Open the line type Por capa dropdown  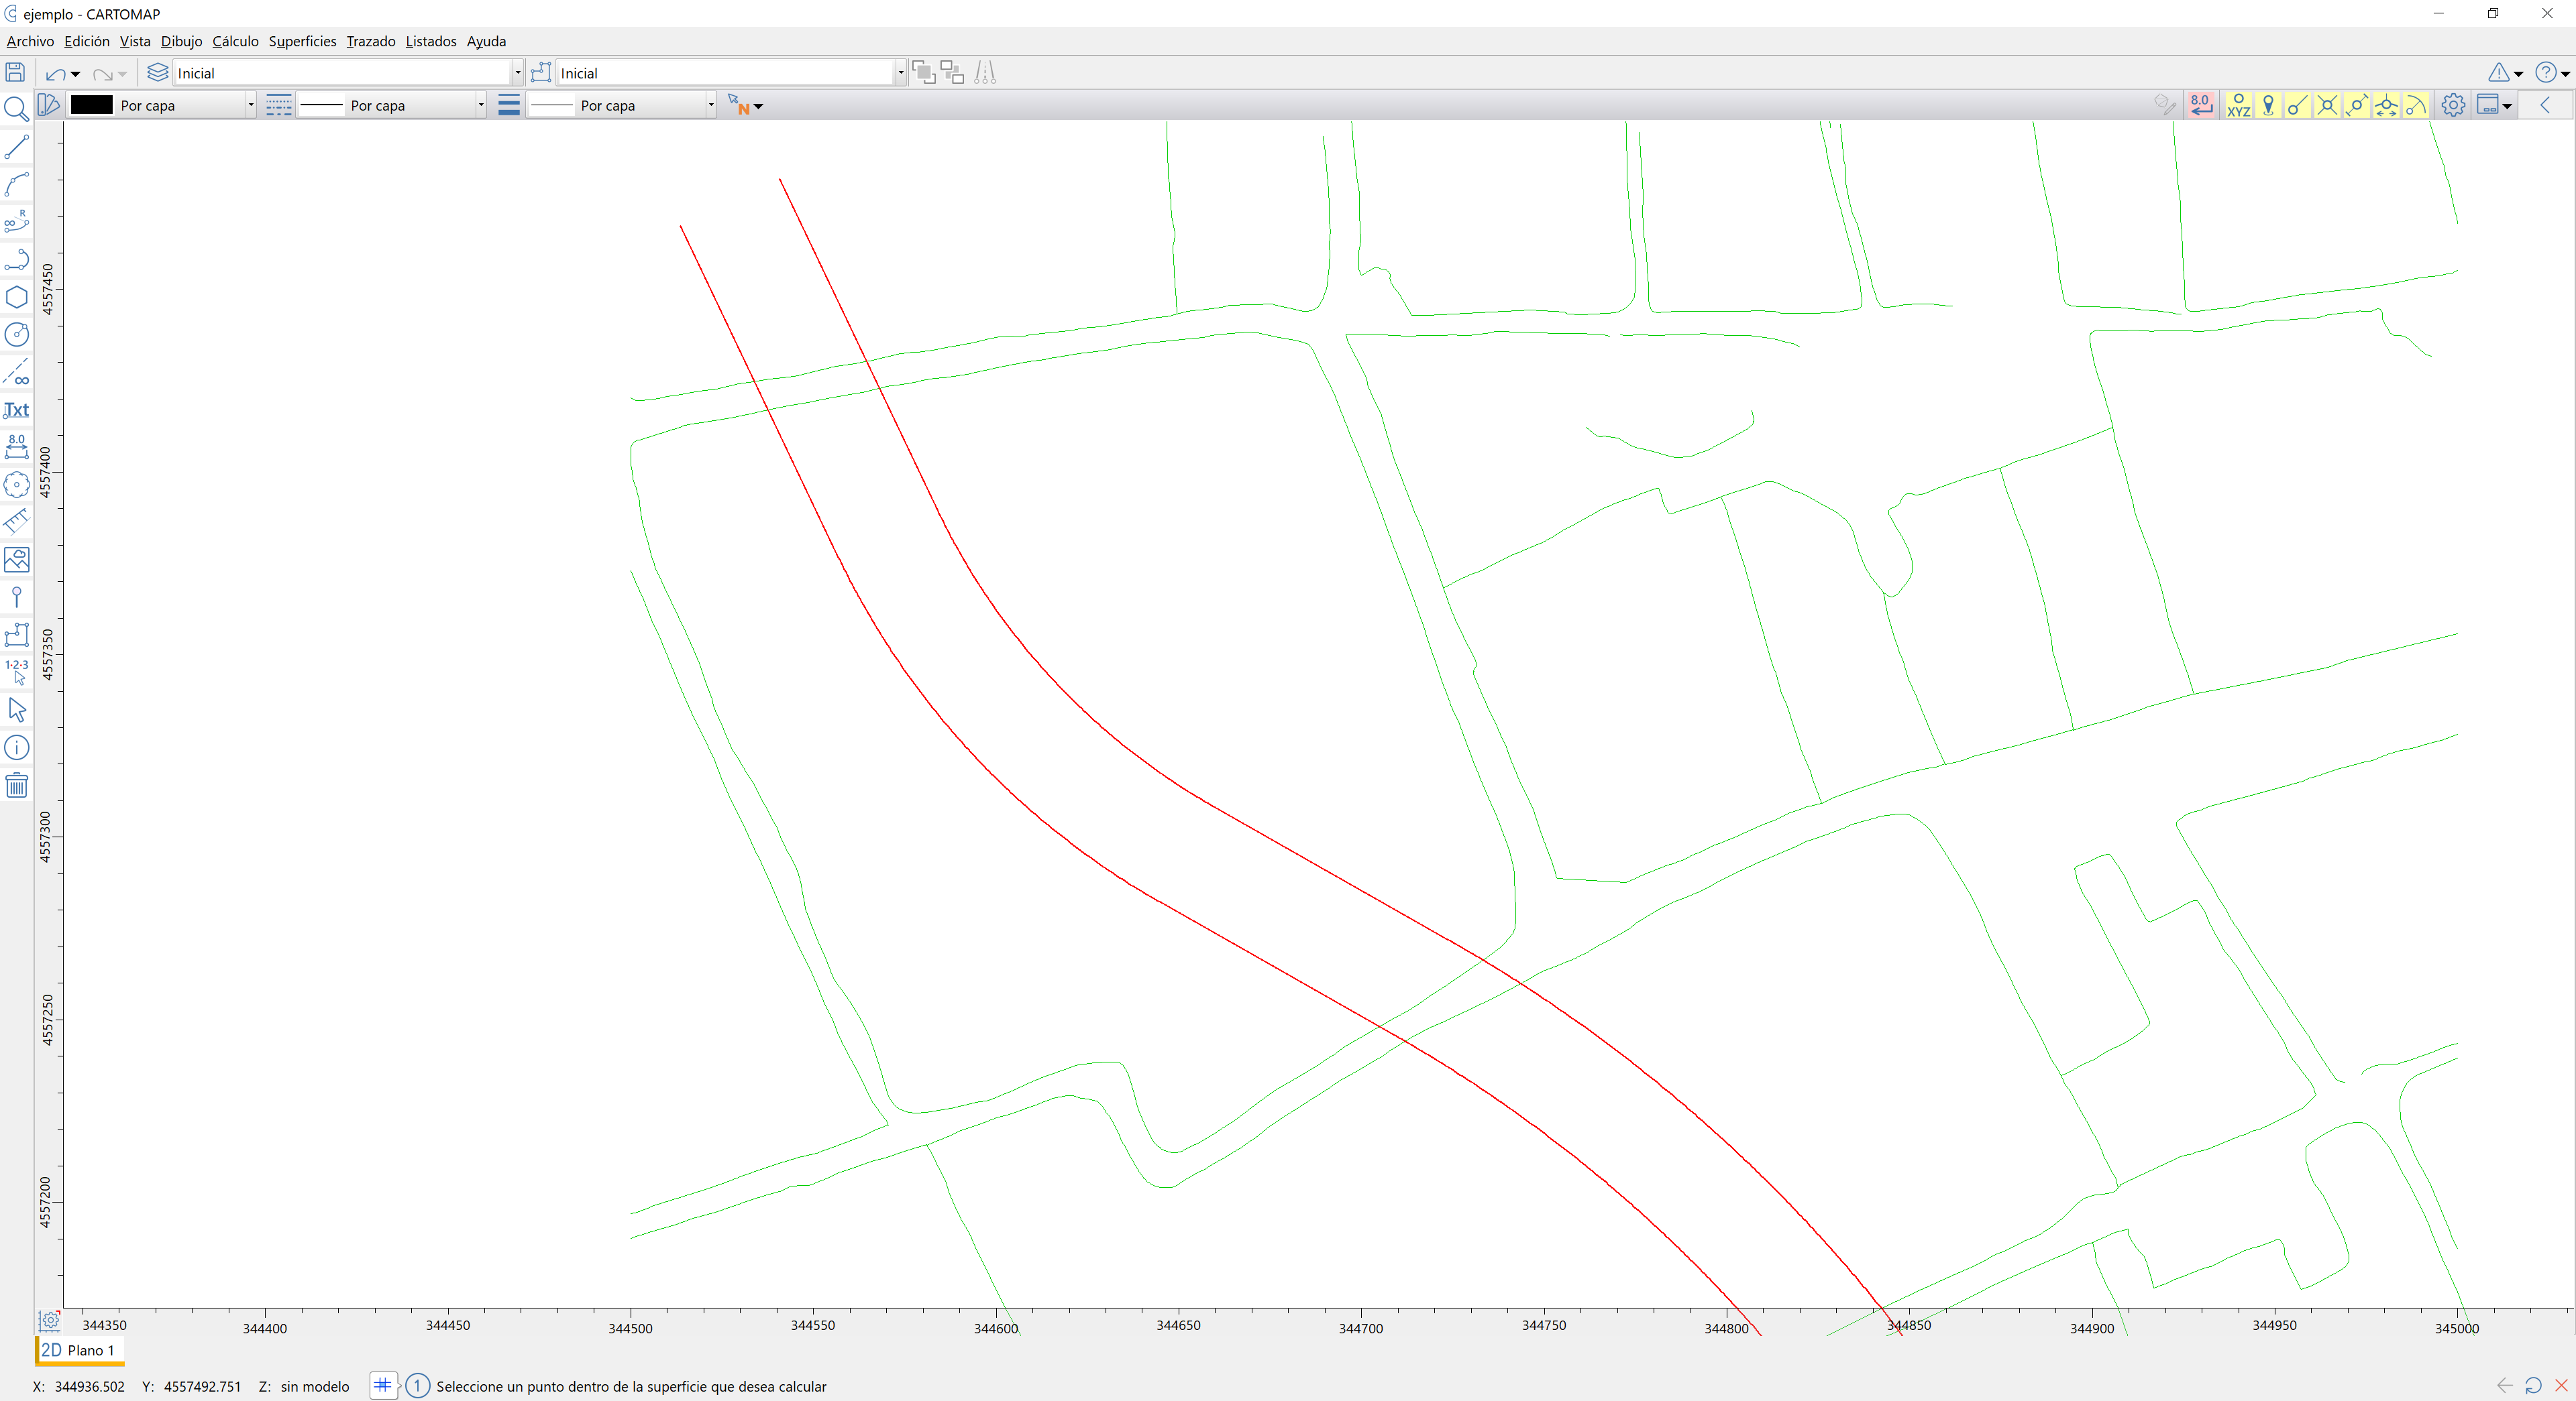481,105
